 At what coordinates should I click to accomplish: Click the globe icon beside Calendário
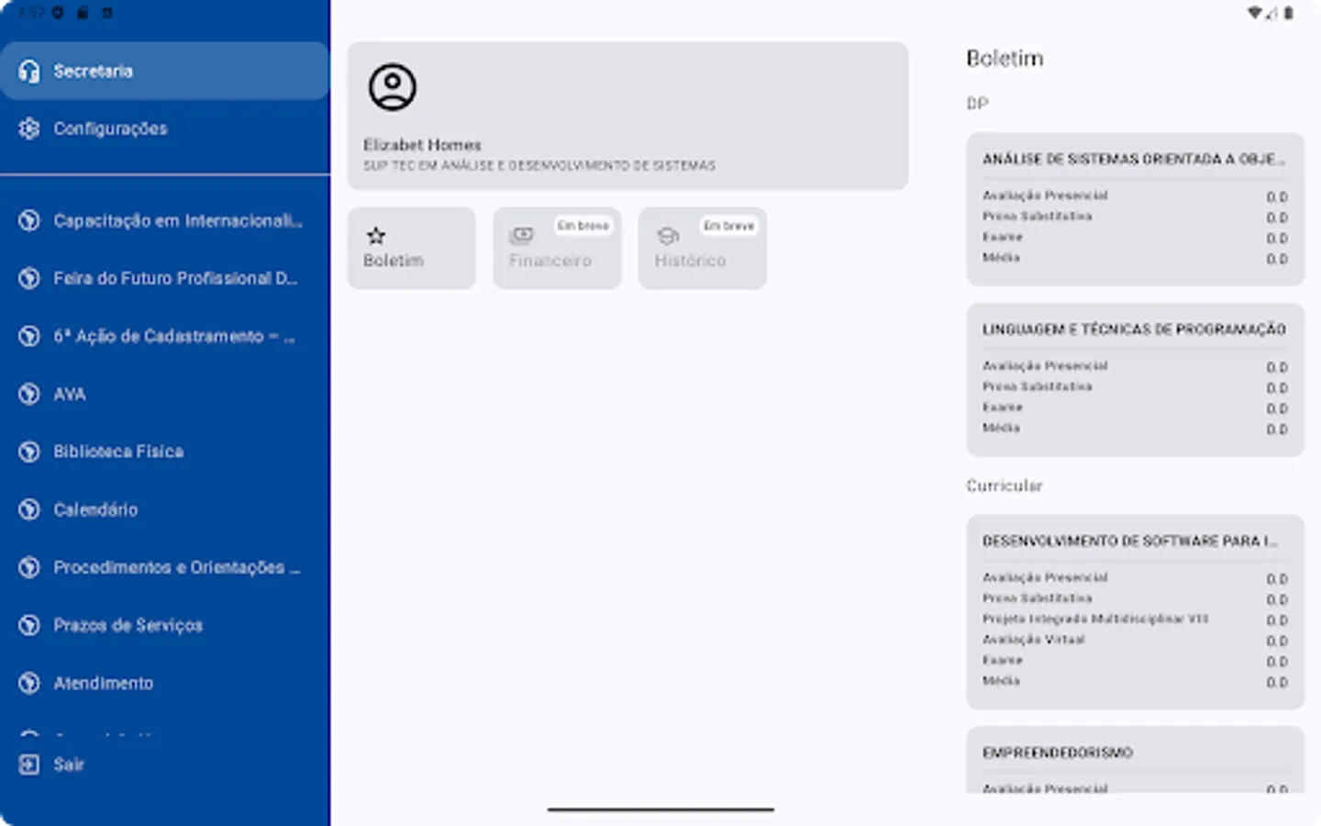point(28,509)
